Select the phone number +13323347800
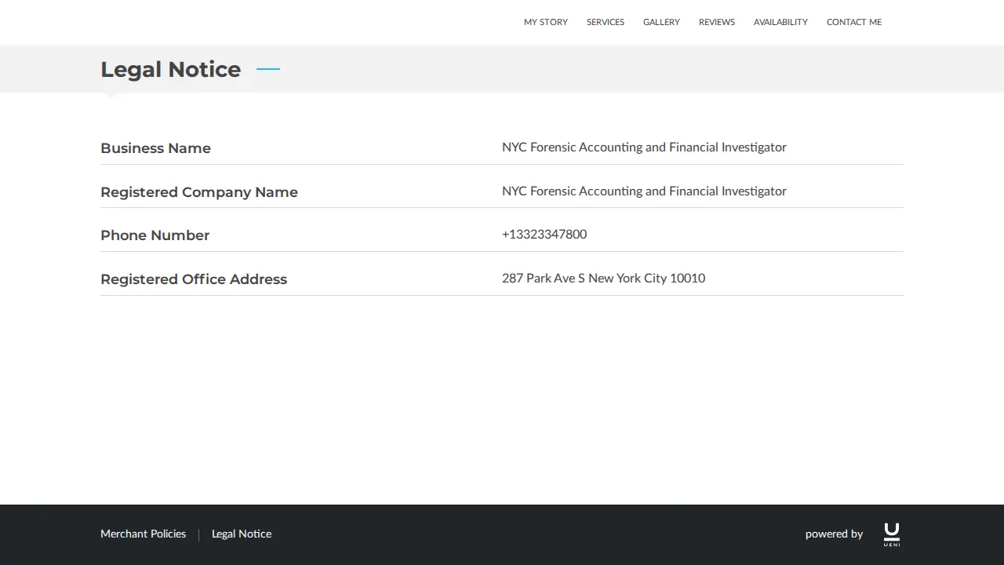The width and height of the screenshot is (1004, 565). click(544, 234)
